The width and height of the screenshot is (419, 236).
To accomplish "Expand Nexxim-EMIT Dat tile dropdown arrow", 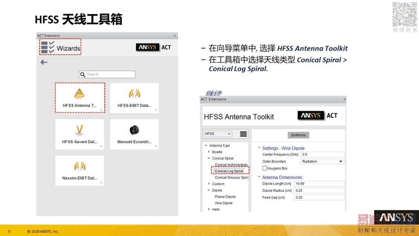I will [101, 183].
